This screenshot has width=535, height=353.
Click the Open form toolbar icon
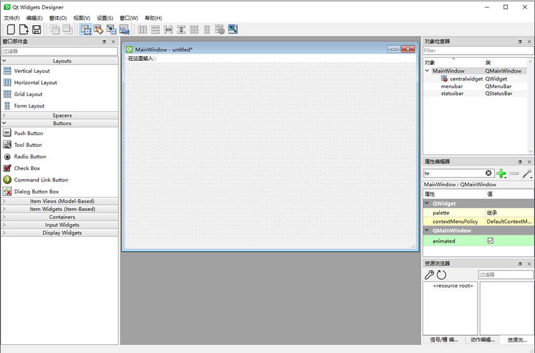24,30
